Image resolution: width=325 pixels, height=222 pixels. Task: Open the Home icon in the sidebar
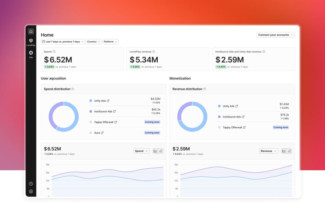(x=31, y=31)
